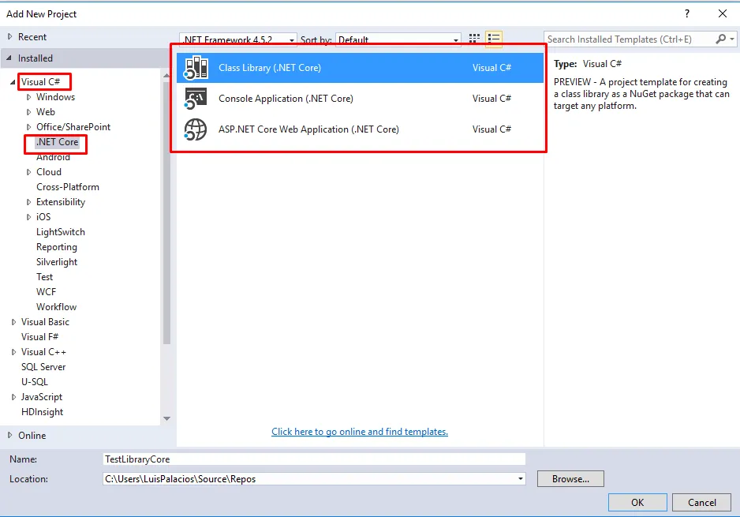Collapse the Installed section

9,58
